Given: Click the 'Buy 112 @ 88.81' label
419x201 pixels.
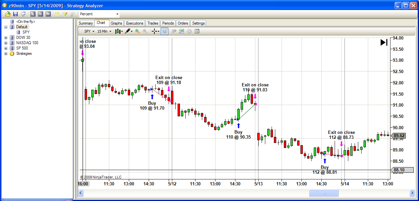Looking at the screenshot, I should (x=325, y=169).
